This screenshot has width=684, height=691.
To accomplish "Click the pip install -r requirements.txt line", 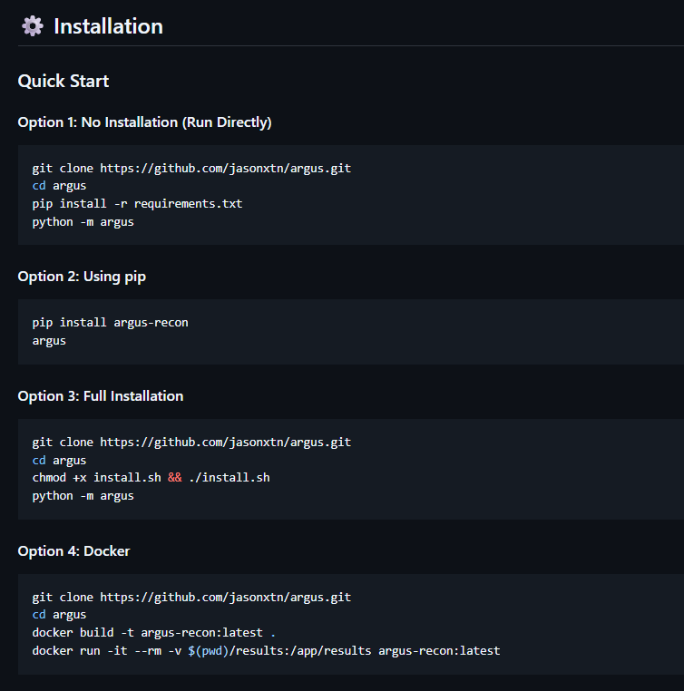I will point(137,203).
